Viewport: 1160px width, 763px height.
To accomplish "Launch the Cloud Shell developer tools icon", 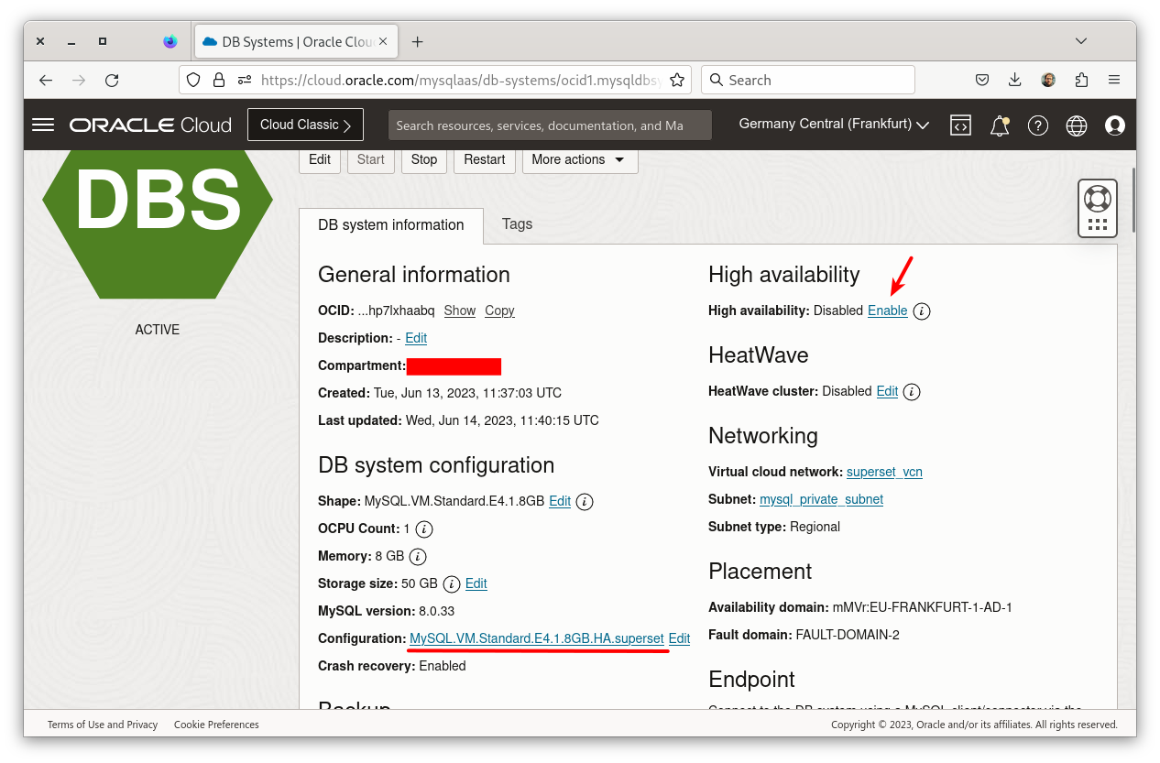I will pos(960,125).
